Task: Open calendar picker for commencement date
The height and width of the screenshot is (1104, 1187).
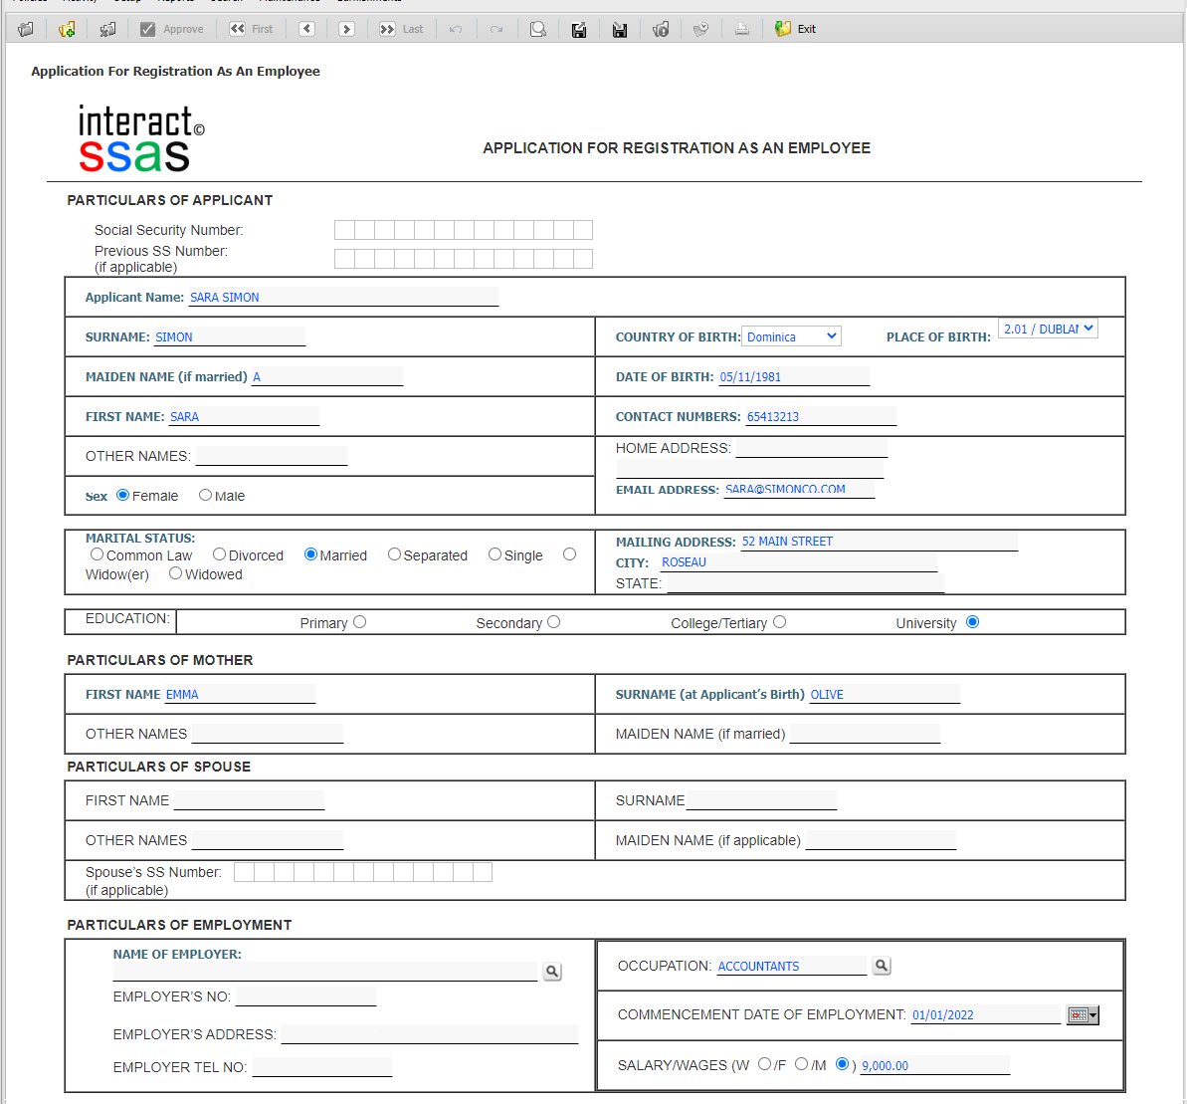Action: click(x=1083, y=1014)
